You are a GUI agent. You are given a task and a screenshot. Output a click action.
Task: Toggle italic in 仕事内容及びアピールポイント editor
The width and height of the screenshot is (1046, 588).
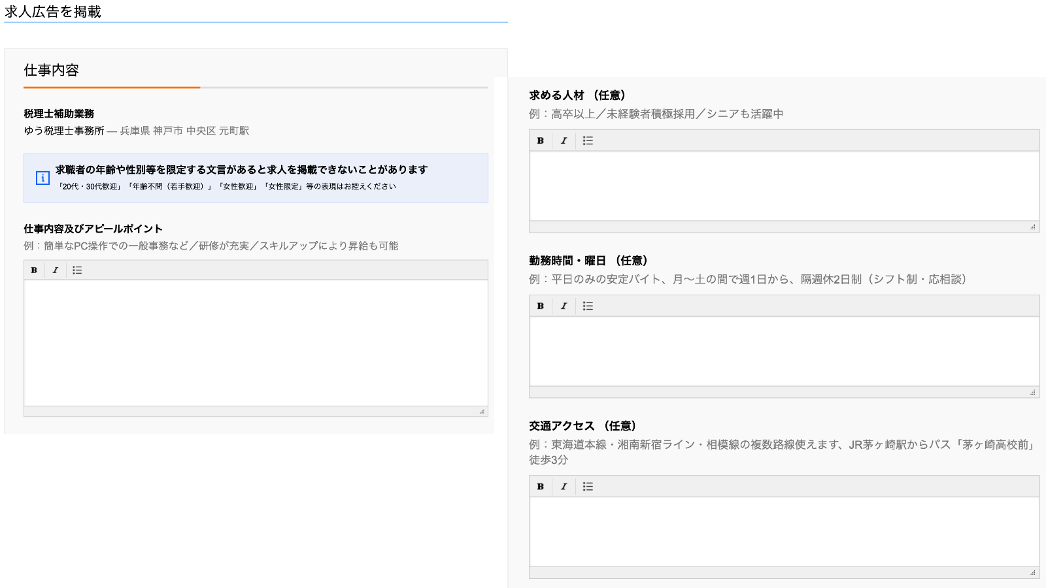click(x=55, y=270)
